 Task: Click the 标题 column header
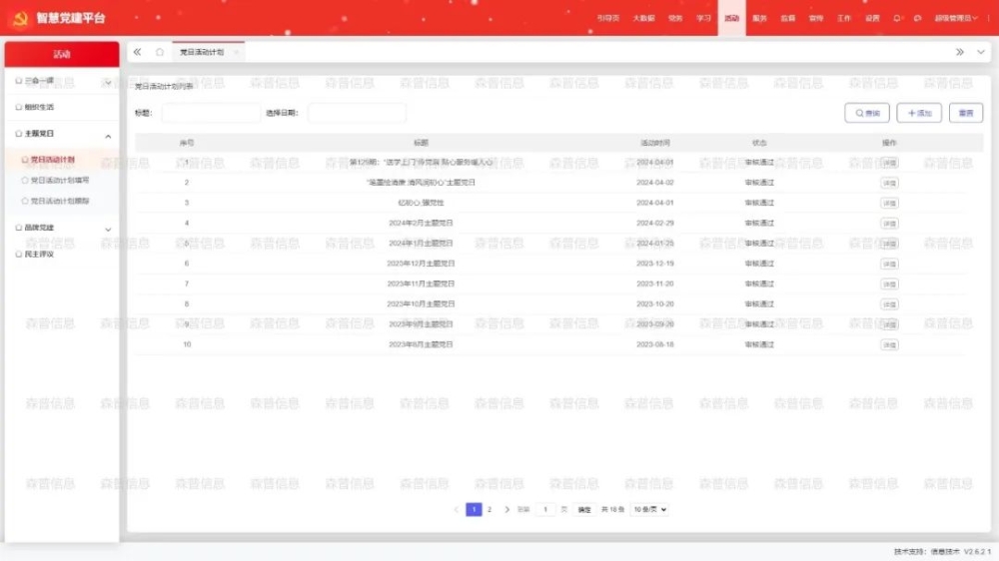coord(421,143)
